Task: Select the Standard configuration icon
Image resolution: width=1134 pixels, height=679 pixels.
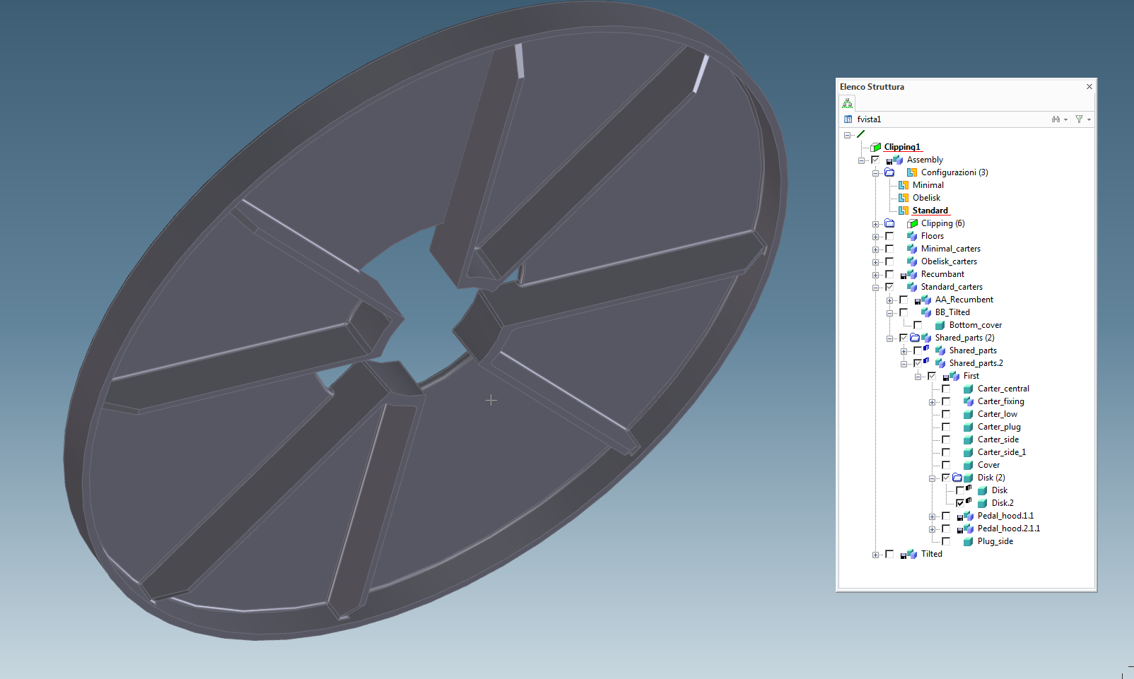Action: (x=904, y=211)
